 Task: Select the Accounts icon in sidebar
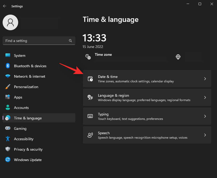point(7,108)
